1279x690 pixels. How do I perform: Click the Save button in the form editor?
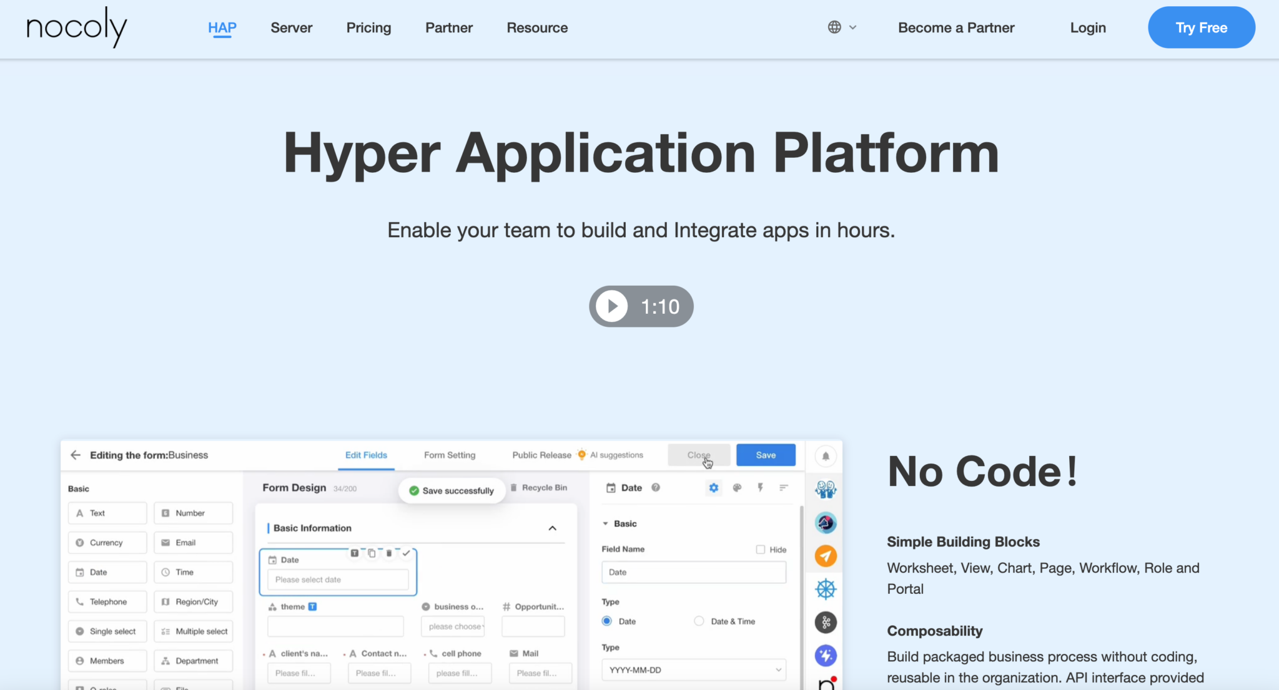pos(766,455)
